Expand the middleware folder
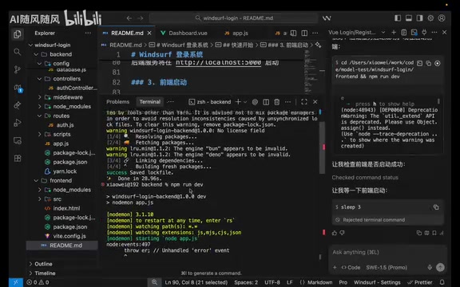460x287 pixels. click(40, 97)
